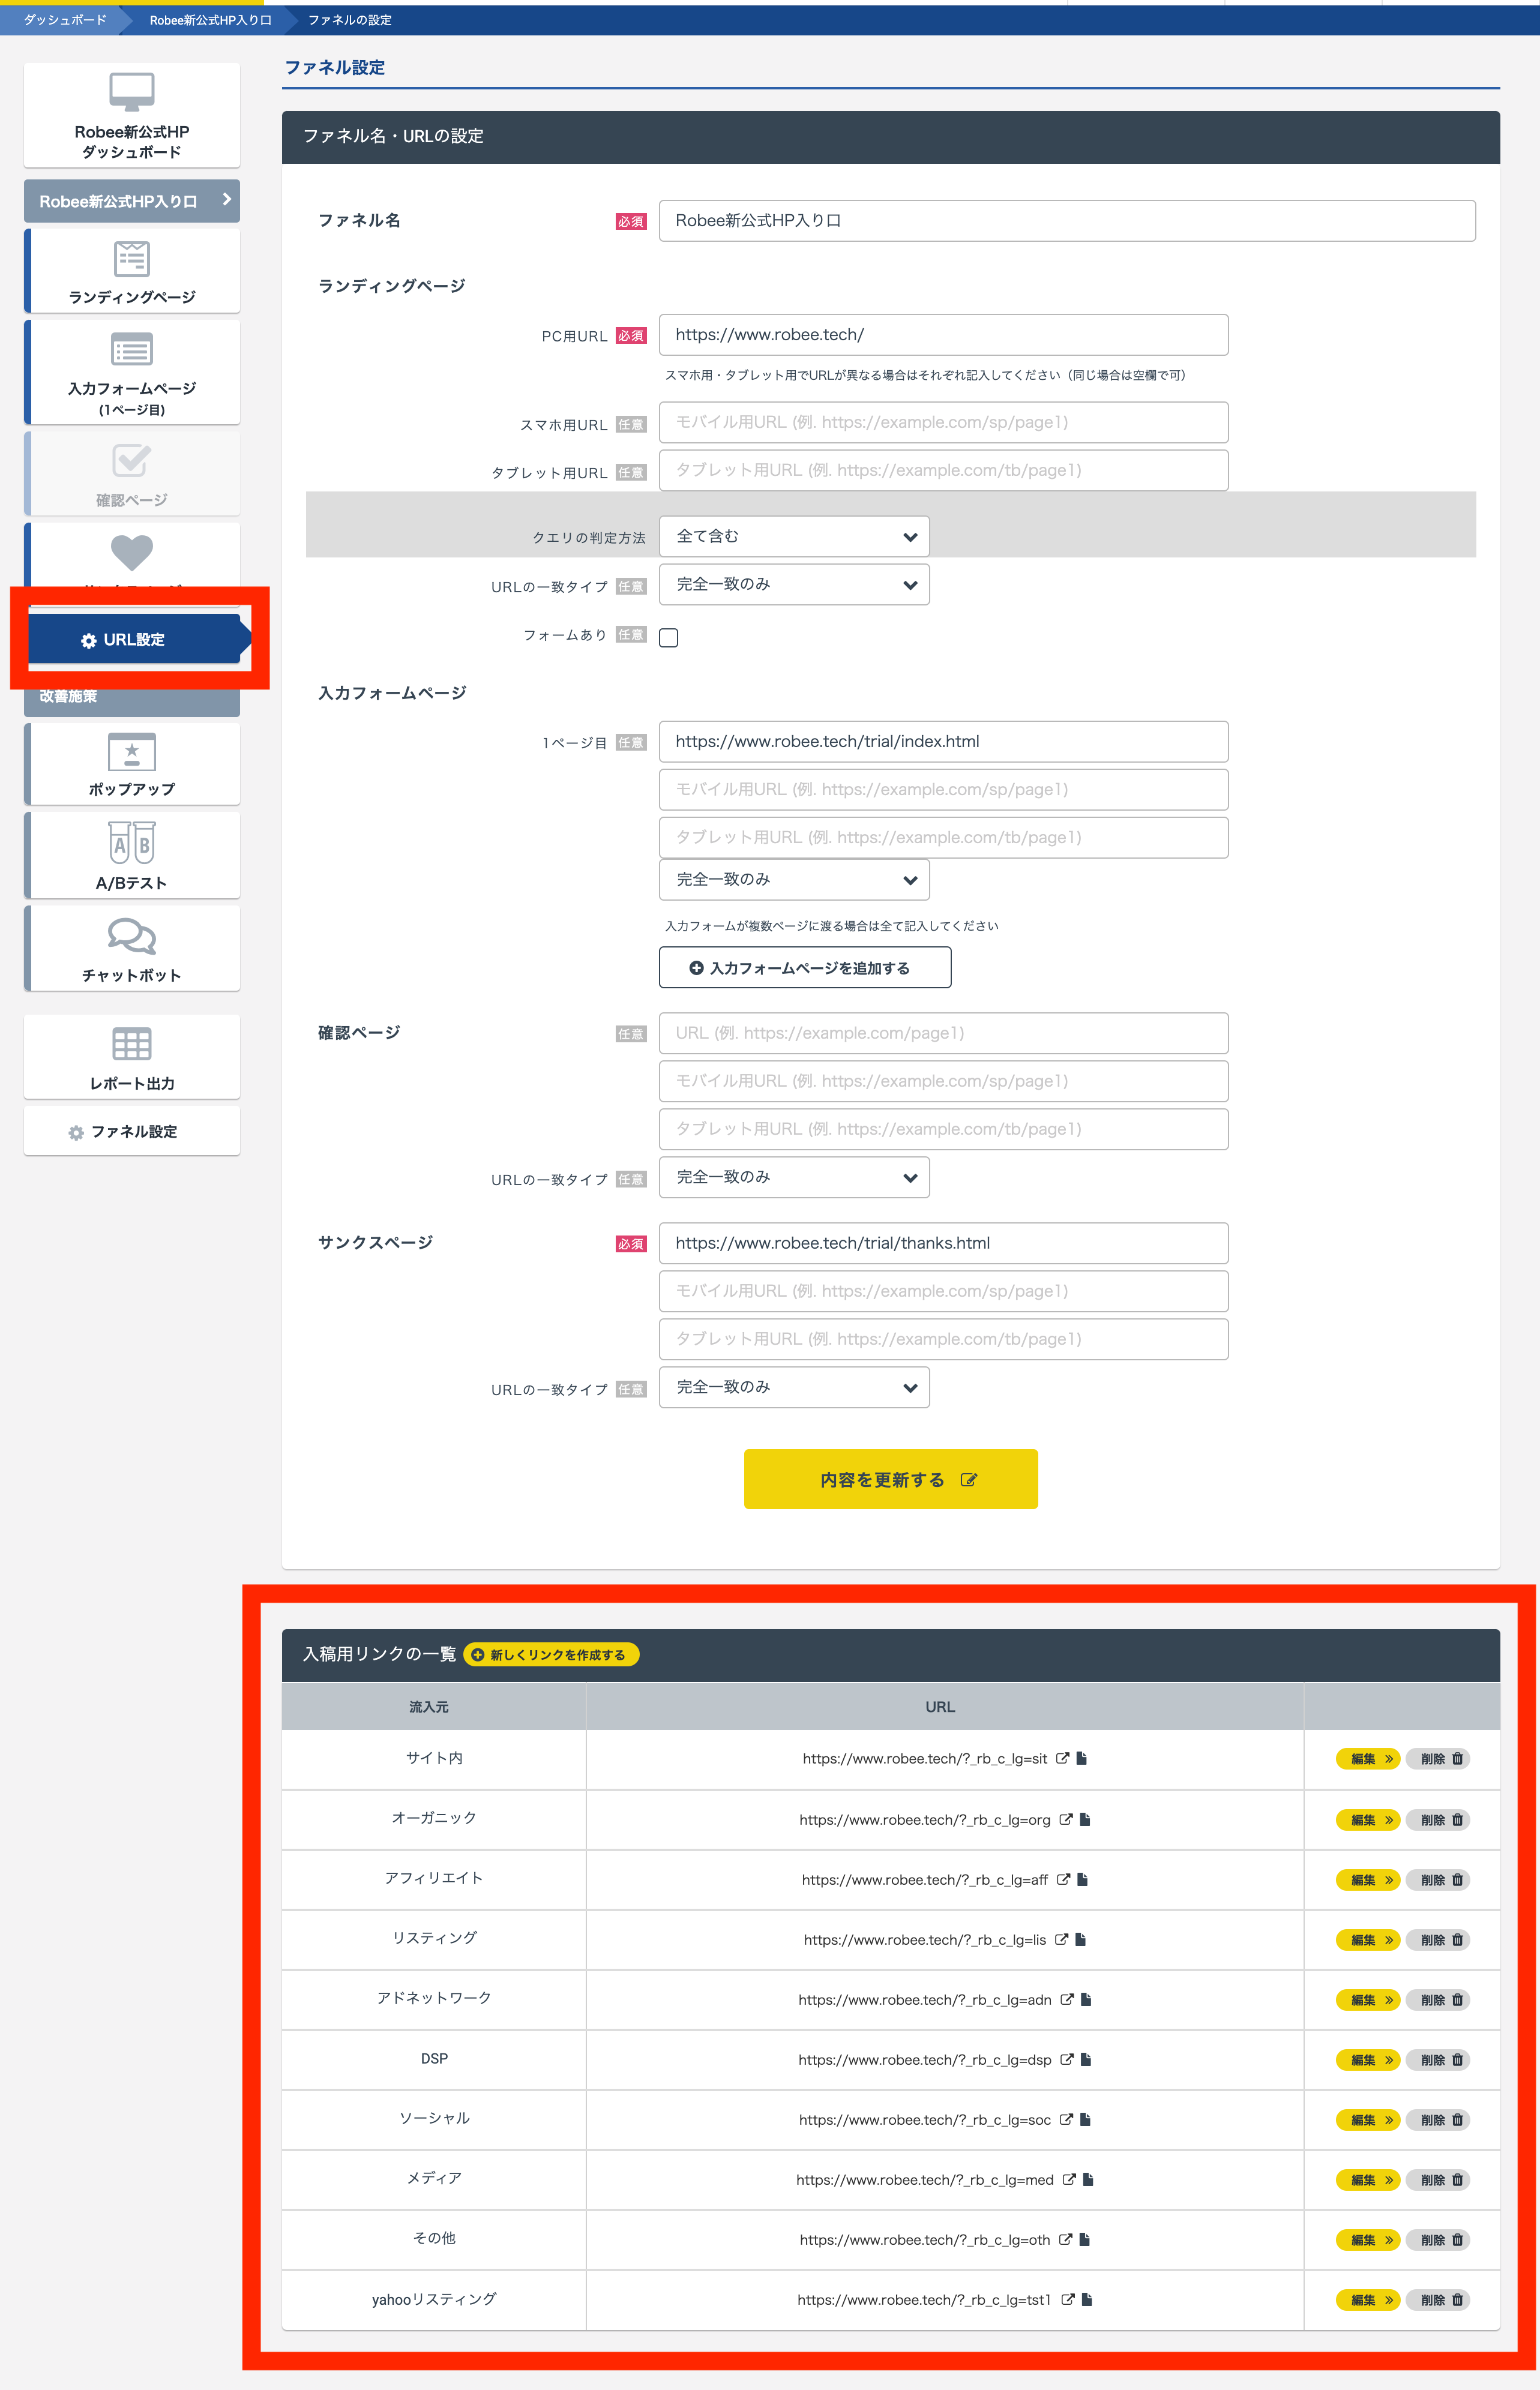
Task: Open external link icon for オーガニック URL
Action: pos(1066,1819)
